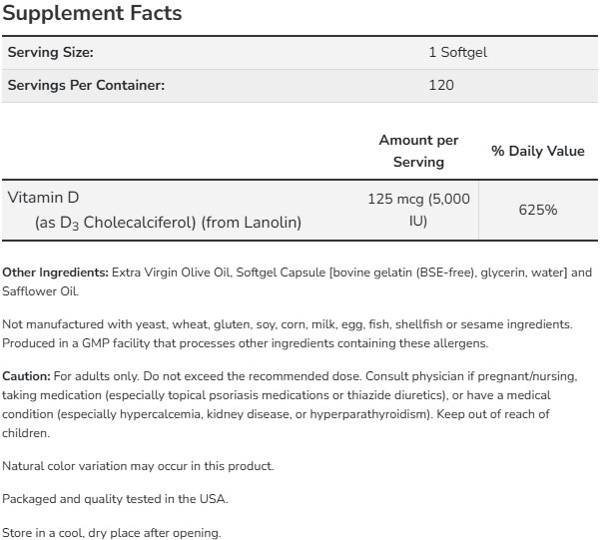The height and width of the screenshot is (540, 601).
Task: Click the Vitamin D row name
Action: tap(42, 198)
